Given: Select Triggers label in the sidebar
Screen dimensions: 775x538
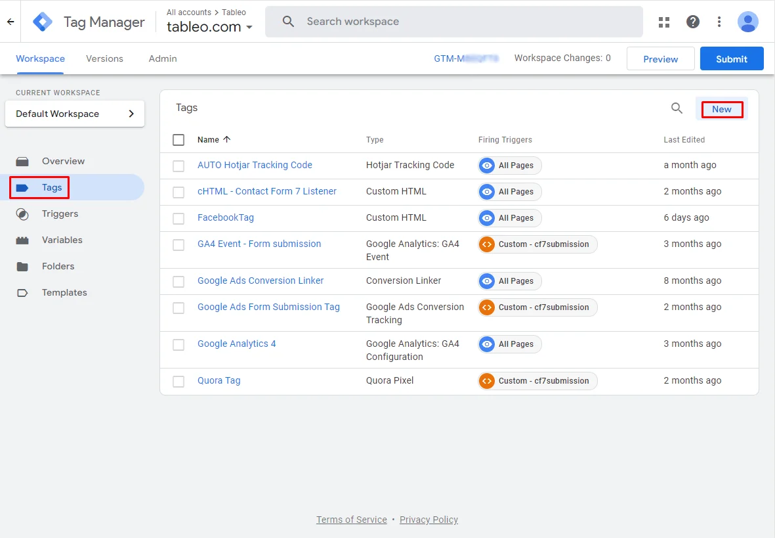Looking at the screenshot, I should [60, 213].
